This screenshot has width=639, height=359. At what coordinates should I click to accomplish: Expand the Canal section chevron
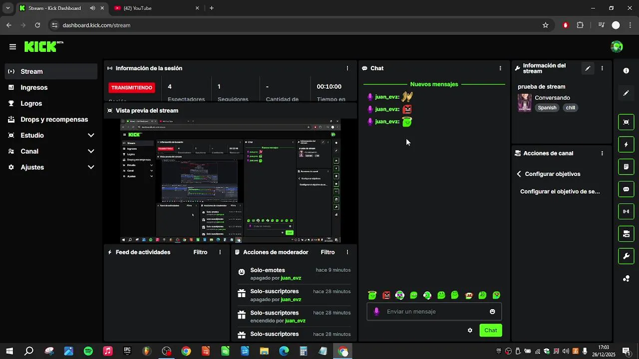(91, 151)
